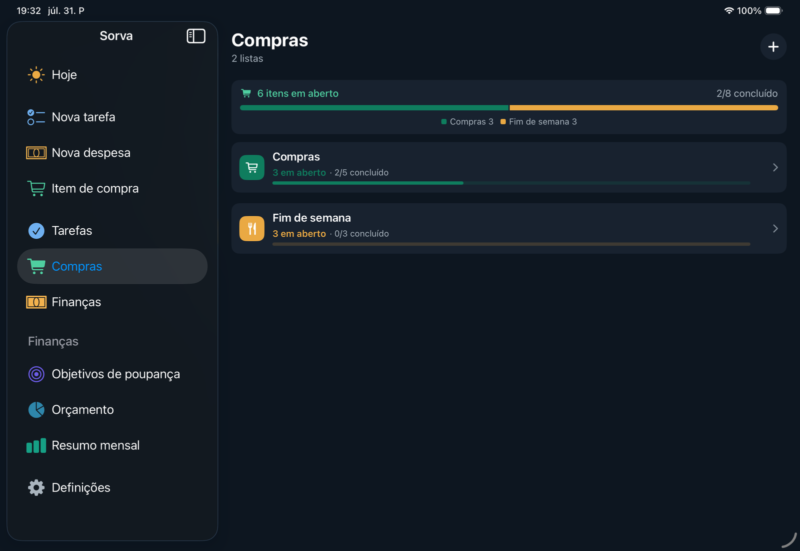
Task: Click the Nova despesa banknote icon
Action: coord(36,153)
